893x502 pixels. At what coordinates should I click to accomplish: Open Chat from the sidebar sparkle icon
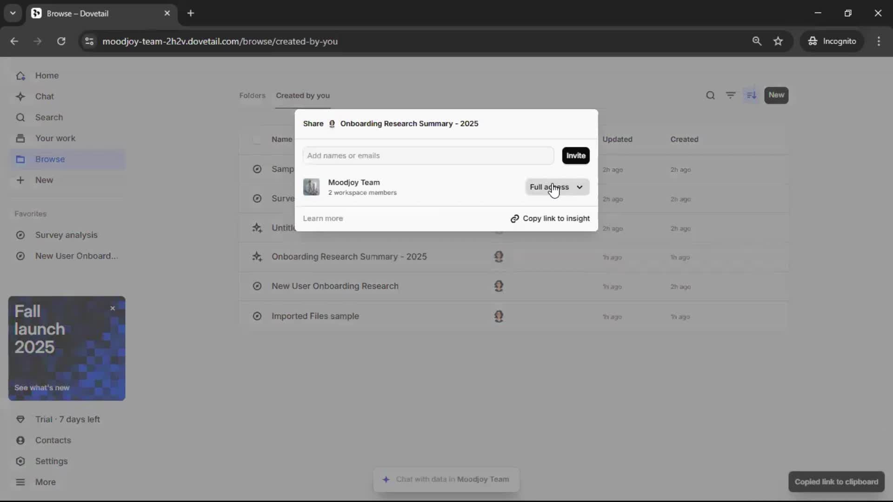[x=20, y=97]
